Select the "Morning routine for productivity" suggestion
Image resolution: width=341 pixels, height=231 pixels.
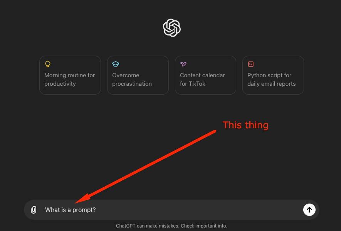(70, 79)
